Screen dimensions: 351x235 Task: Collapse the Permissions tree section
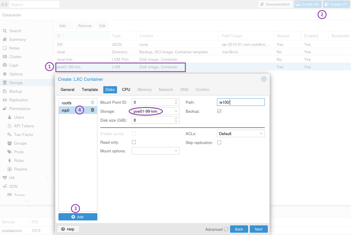[48, 109]
